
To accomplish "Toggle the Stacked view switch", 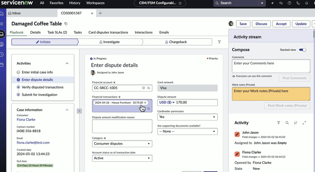I will coord(303,50).
